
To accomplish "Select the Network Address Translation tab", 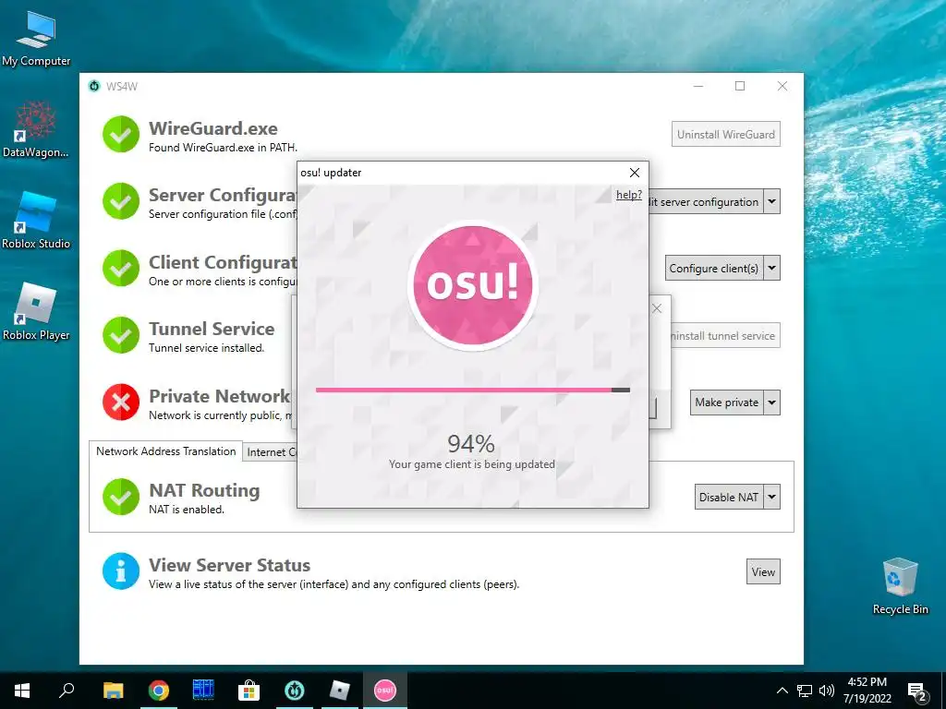I will [x=166, y=451].
